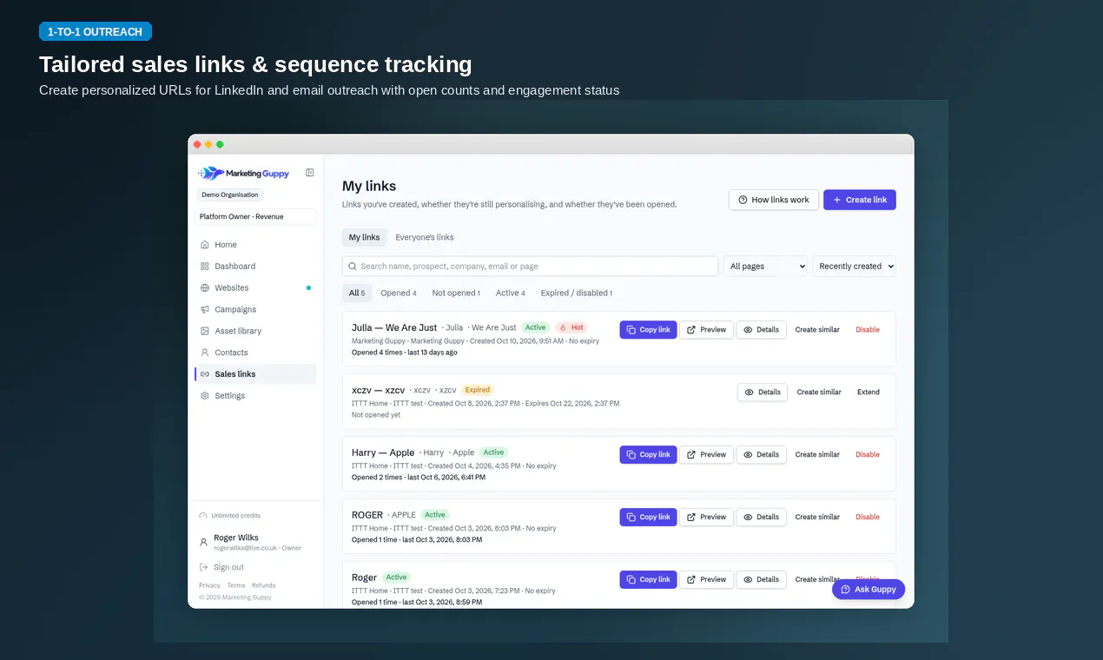Disable the ROGER APPLE link
The width and height of the screenshot is (1103, 660).
pyautogui.click(x=868, y=518)
